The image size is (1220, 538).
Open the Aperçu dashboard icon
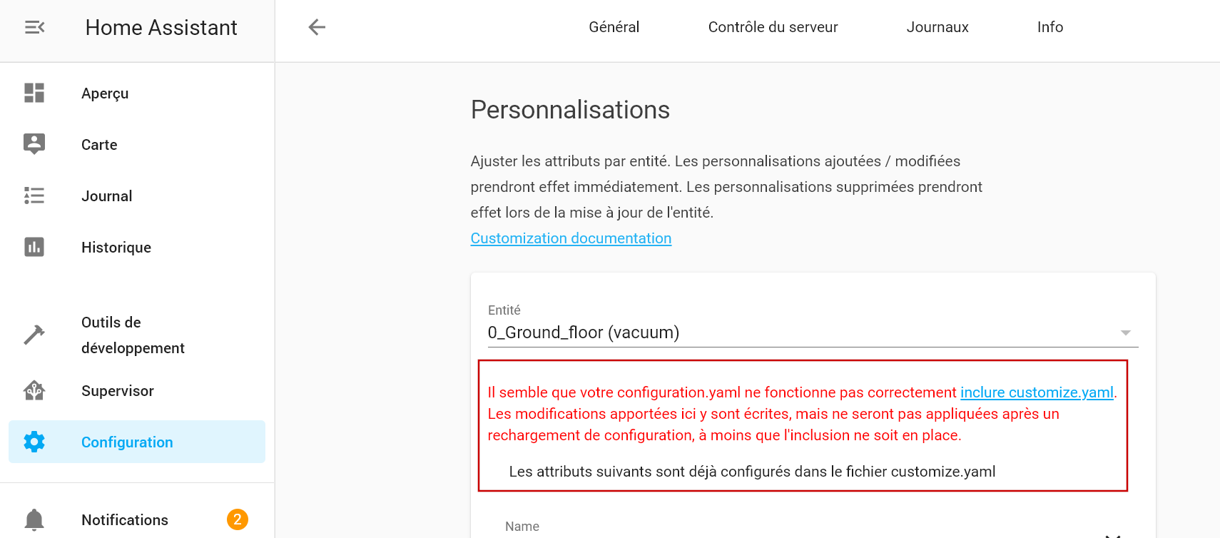pos(34,93)
